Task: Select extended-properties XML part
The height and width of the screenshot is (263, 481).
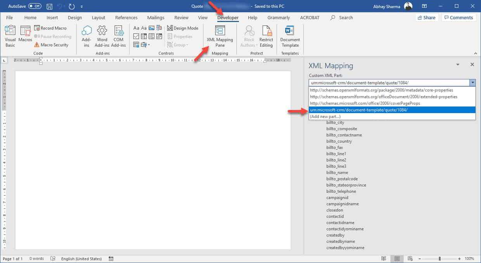Action: (392, 97)
